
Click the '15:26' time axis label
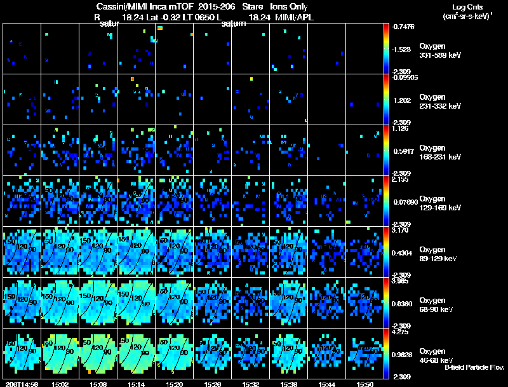pos(213,384)
